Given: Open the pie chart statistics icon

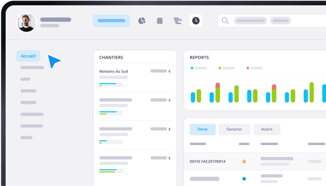Looking at the screenshot, I should 142,21.
